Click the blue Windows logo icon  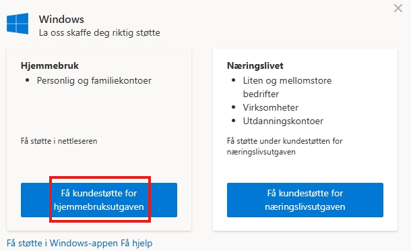(18, 24)
